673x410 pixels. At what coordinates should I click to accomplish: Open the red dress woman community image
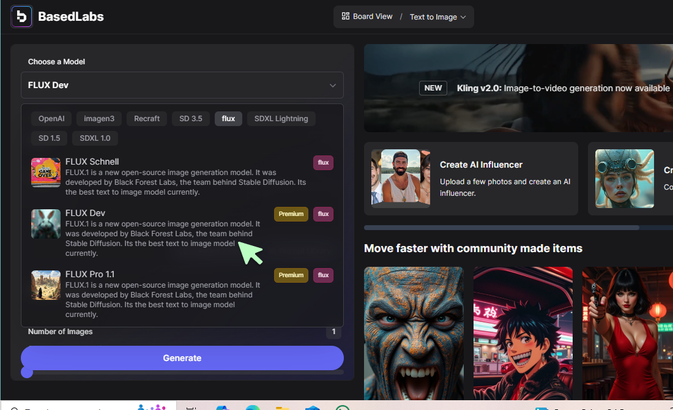(x=628, y=334)
